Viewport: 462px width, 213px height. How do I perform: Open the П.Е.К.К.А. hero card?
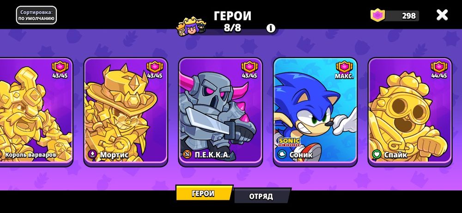220,111
